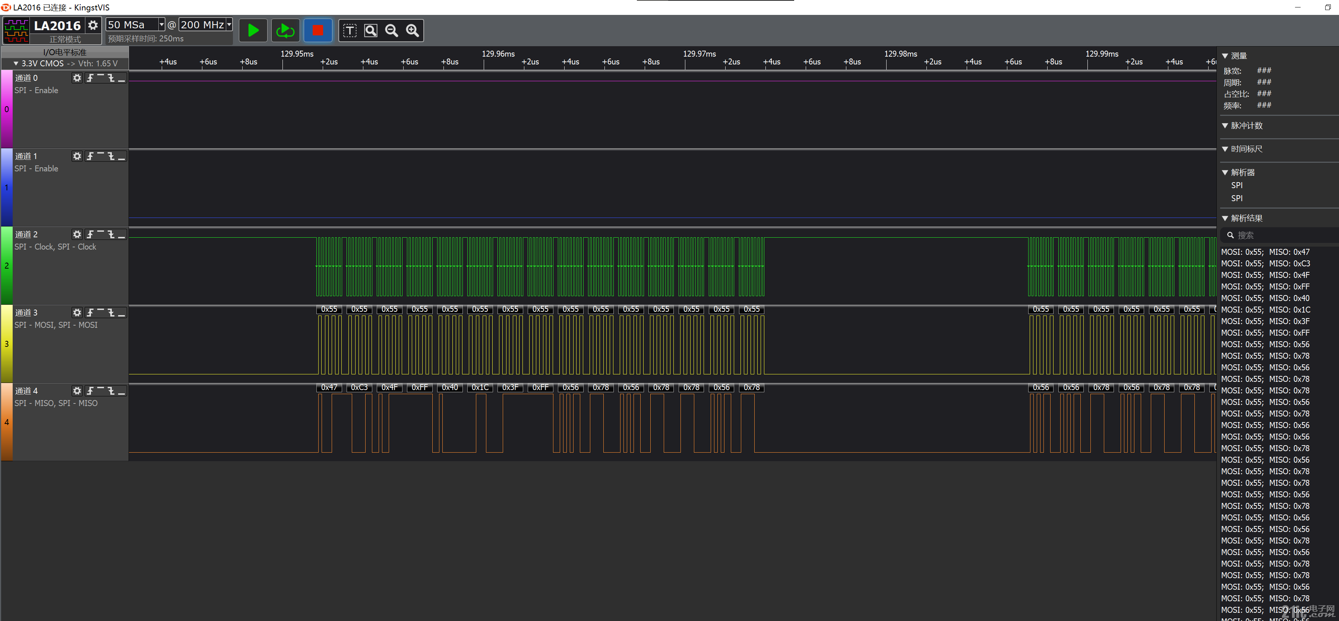Image resolution: width=1339 pixels, height=621 pixels.
Task: Open LA2016 device settings gear
Action: (93, 25)
